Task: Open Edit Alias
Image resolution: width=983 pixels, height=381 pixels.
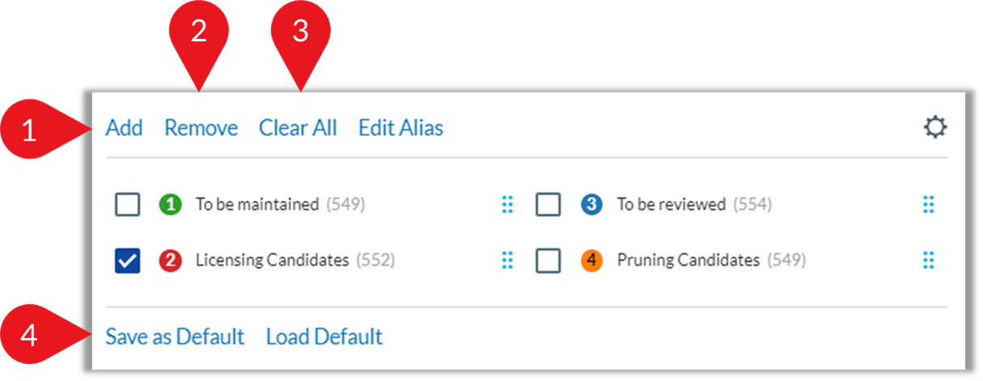Action: [401, 128]
